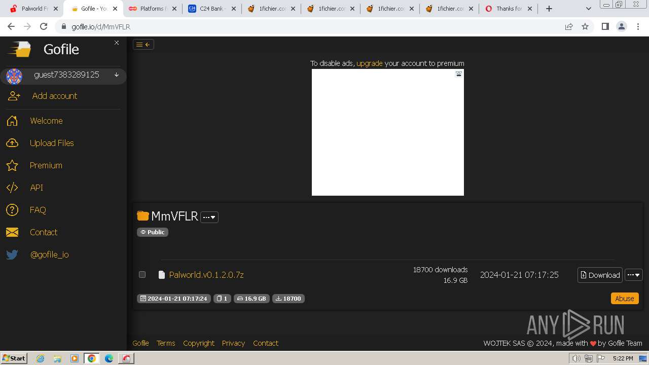Open the Chrome profile icon

[621, 26]
